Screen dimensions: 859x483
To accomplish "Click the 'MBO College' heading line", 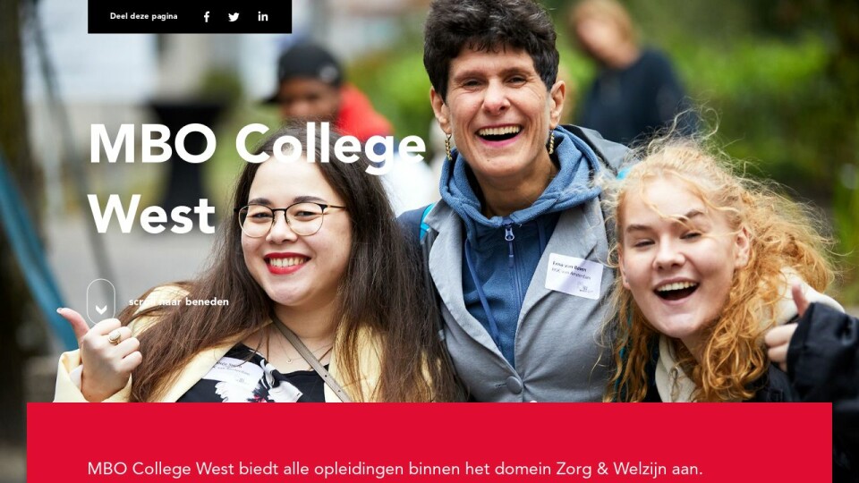I will click(257, 145).
